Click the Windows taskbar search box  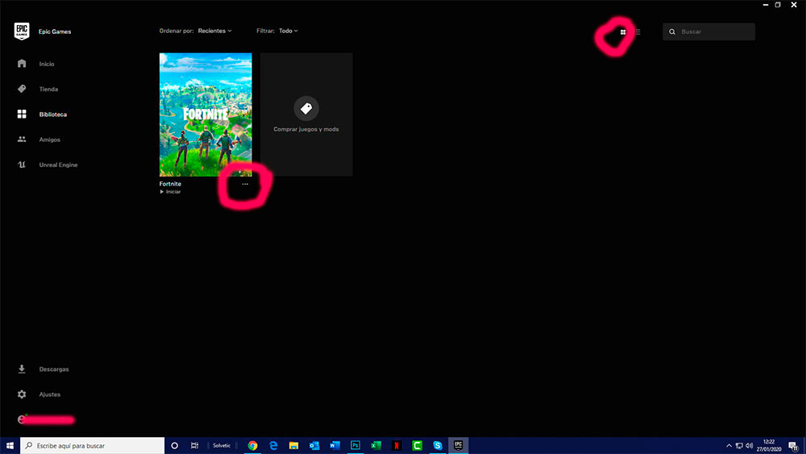pyautogui.click(x=93, y=445)
